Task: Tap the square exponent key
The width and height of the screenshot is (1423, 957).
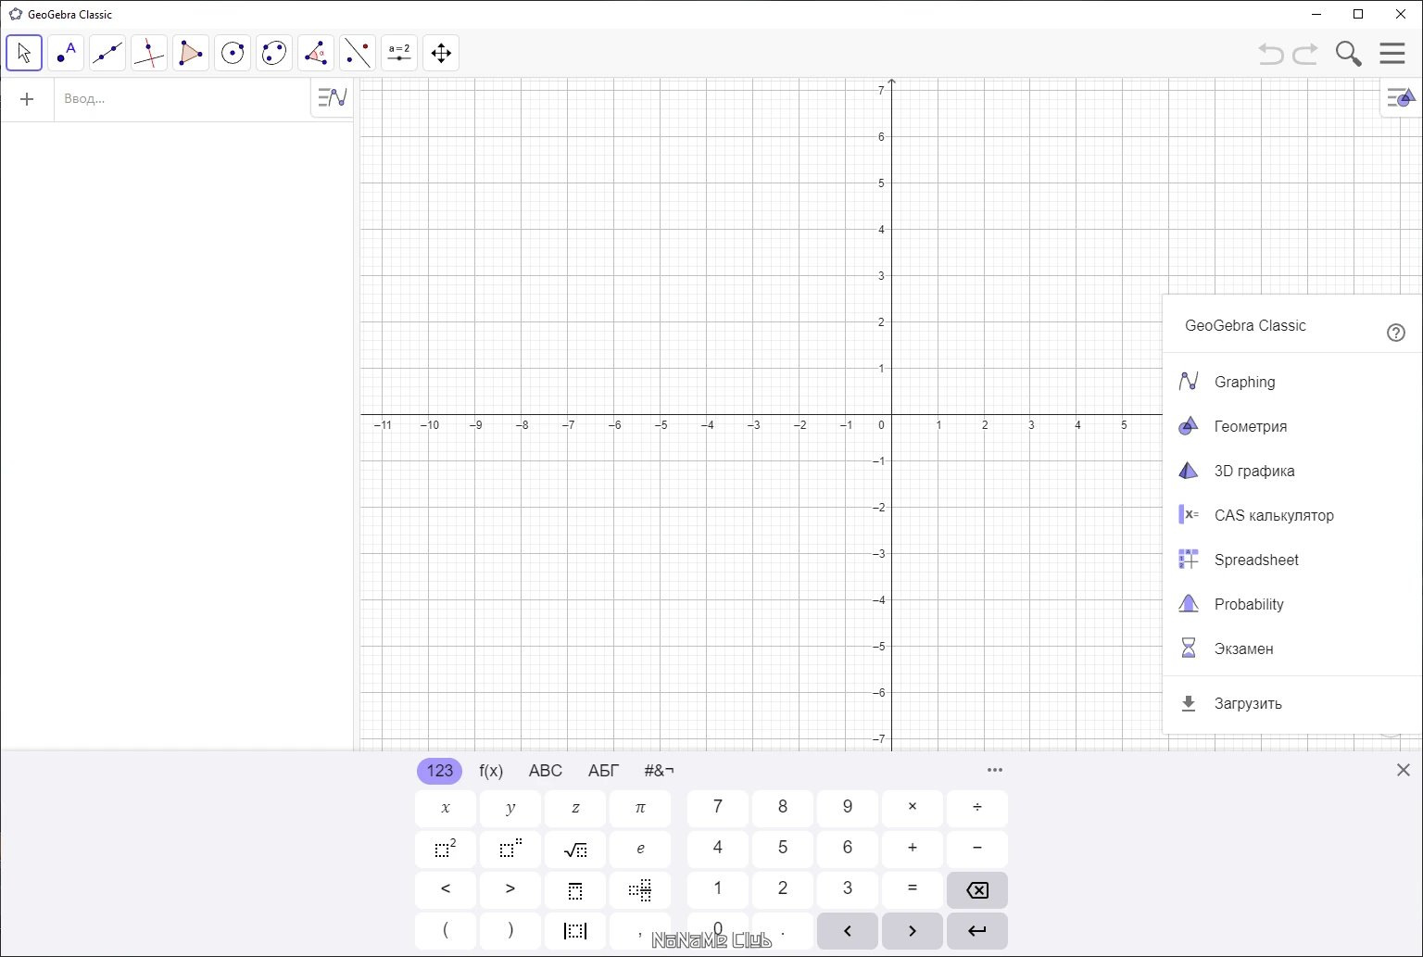Action: 446,849
